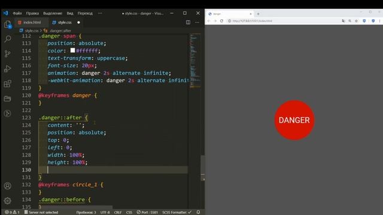
Task: Open the Переход menu
Action: [85, 13]
